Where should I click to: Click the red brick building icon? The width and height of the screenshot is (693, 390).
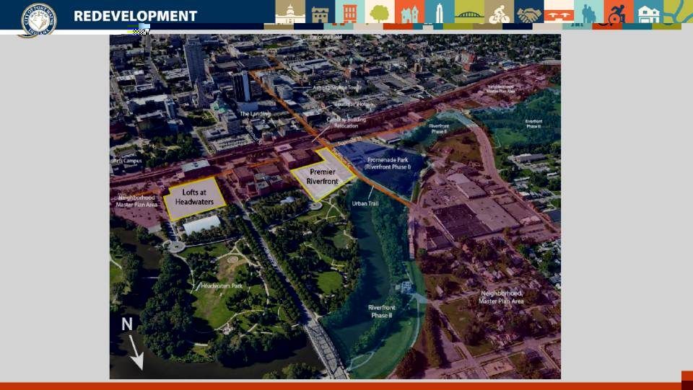350,12
